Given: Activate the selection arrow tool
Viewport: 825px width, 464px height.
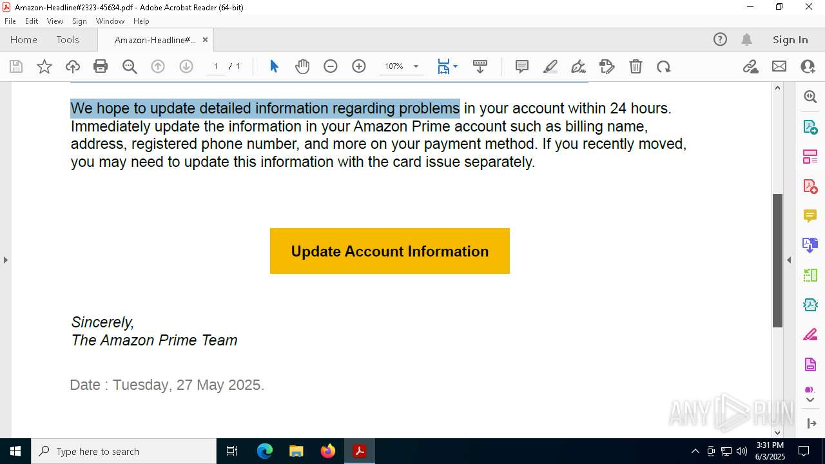Looking at the screenshot, I should point(274,66).
